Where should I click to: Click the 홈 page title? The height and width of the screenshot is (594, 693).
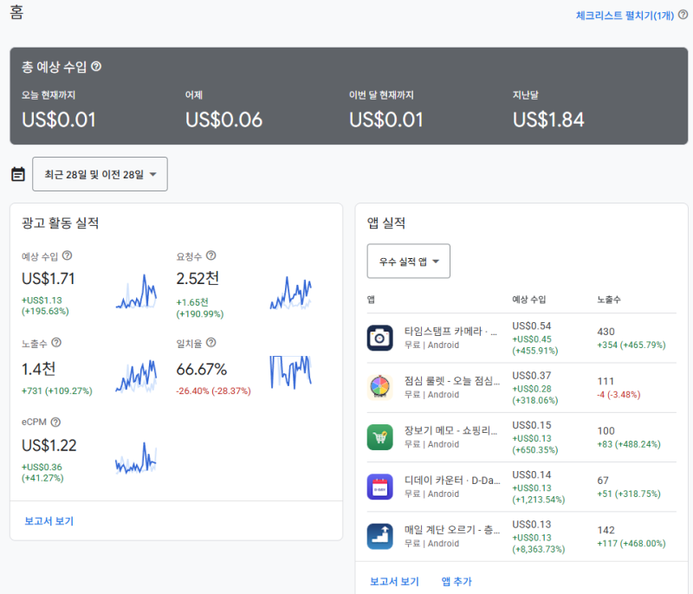pos(16,12)
